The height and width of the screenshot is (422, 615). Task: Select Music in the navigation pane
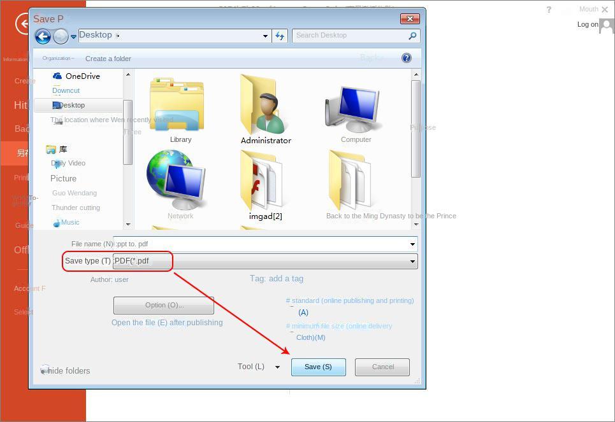click(x=69, y=222)
